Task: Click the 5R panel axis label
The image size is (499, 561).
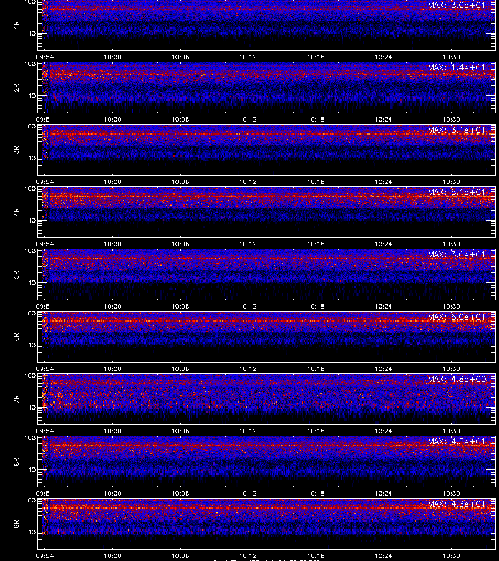Action: tap(16, 274)
